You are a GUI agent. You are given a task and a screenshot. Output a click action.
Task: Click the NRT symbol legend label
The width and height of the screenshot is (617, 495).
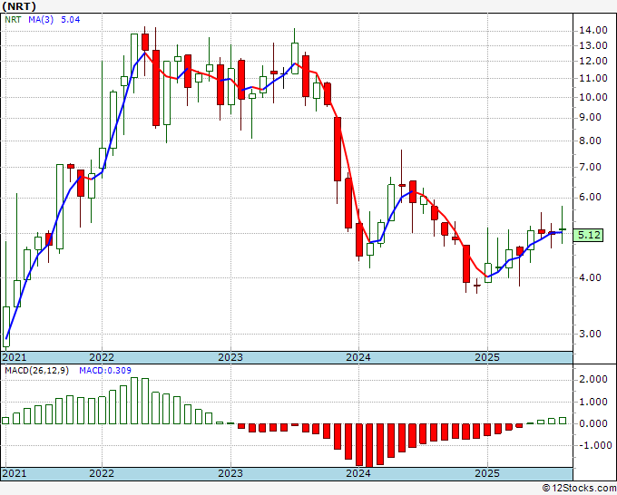click(13, 20)
